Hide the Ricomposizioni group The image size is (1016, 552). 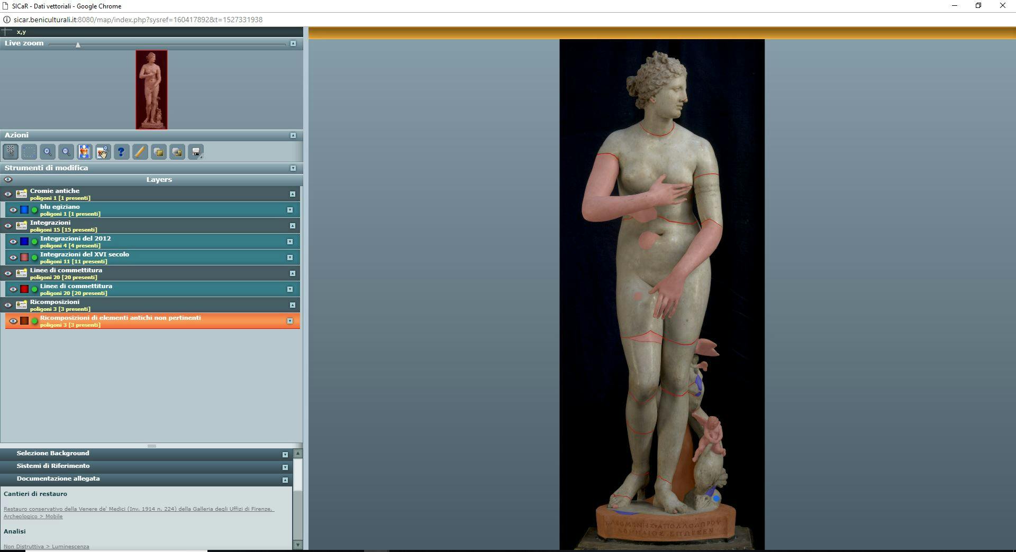coord(8,305)
